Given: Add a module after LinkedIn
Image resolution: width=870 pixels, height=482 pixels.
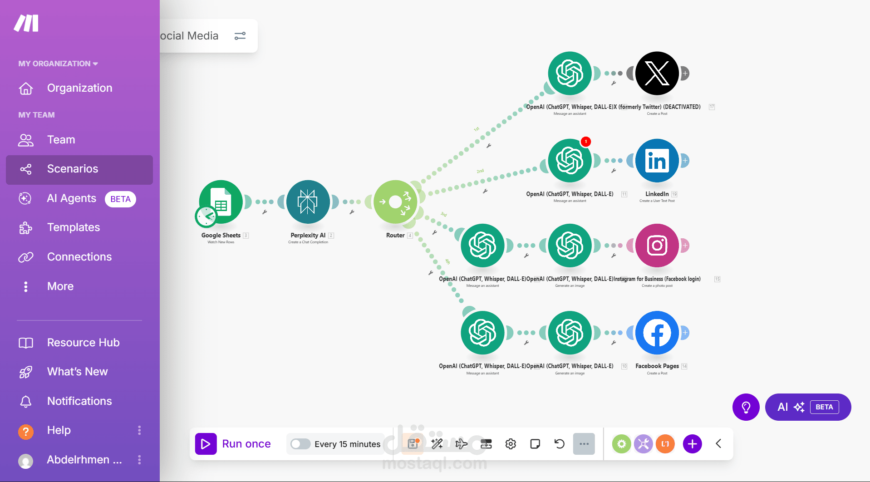Looking at the screenshot, I should click(685, 161).
